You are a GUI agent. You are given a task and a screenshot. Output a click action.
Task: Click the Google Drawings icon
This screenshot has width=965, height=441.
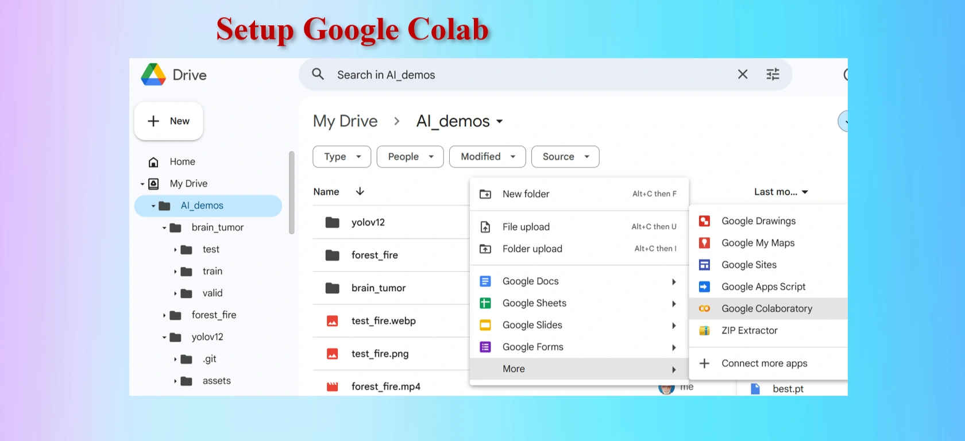[704, 221]
